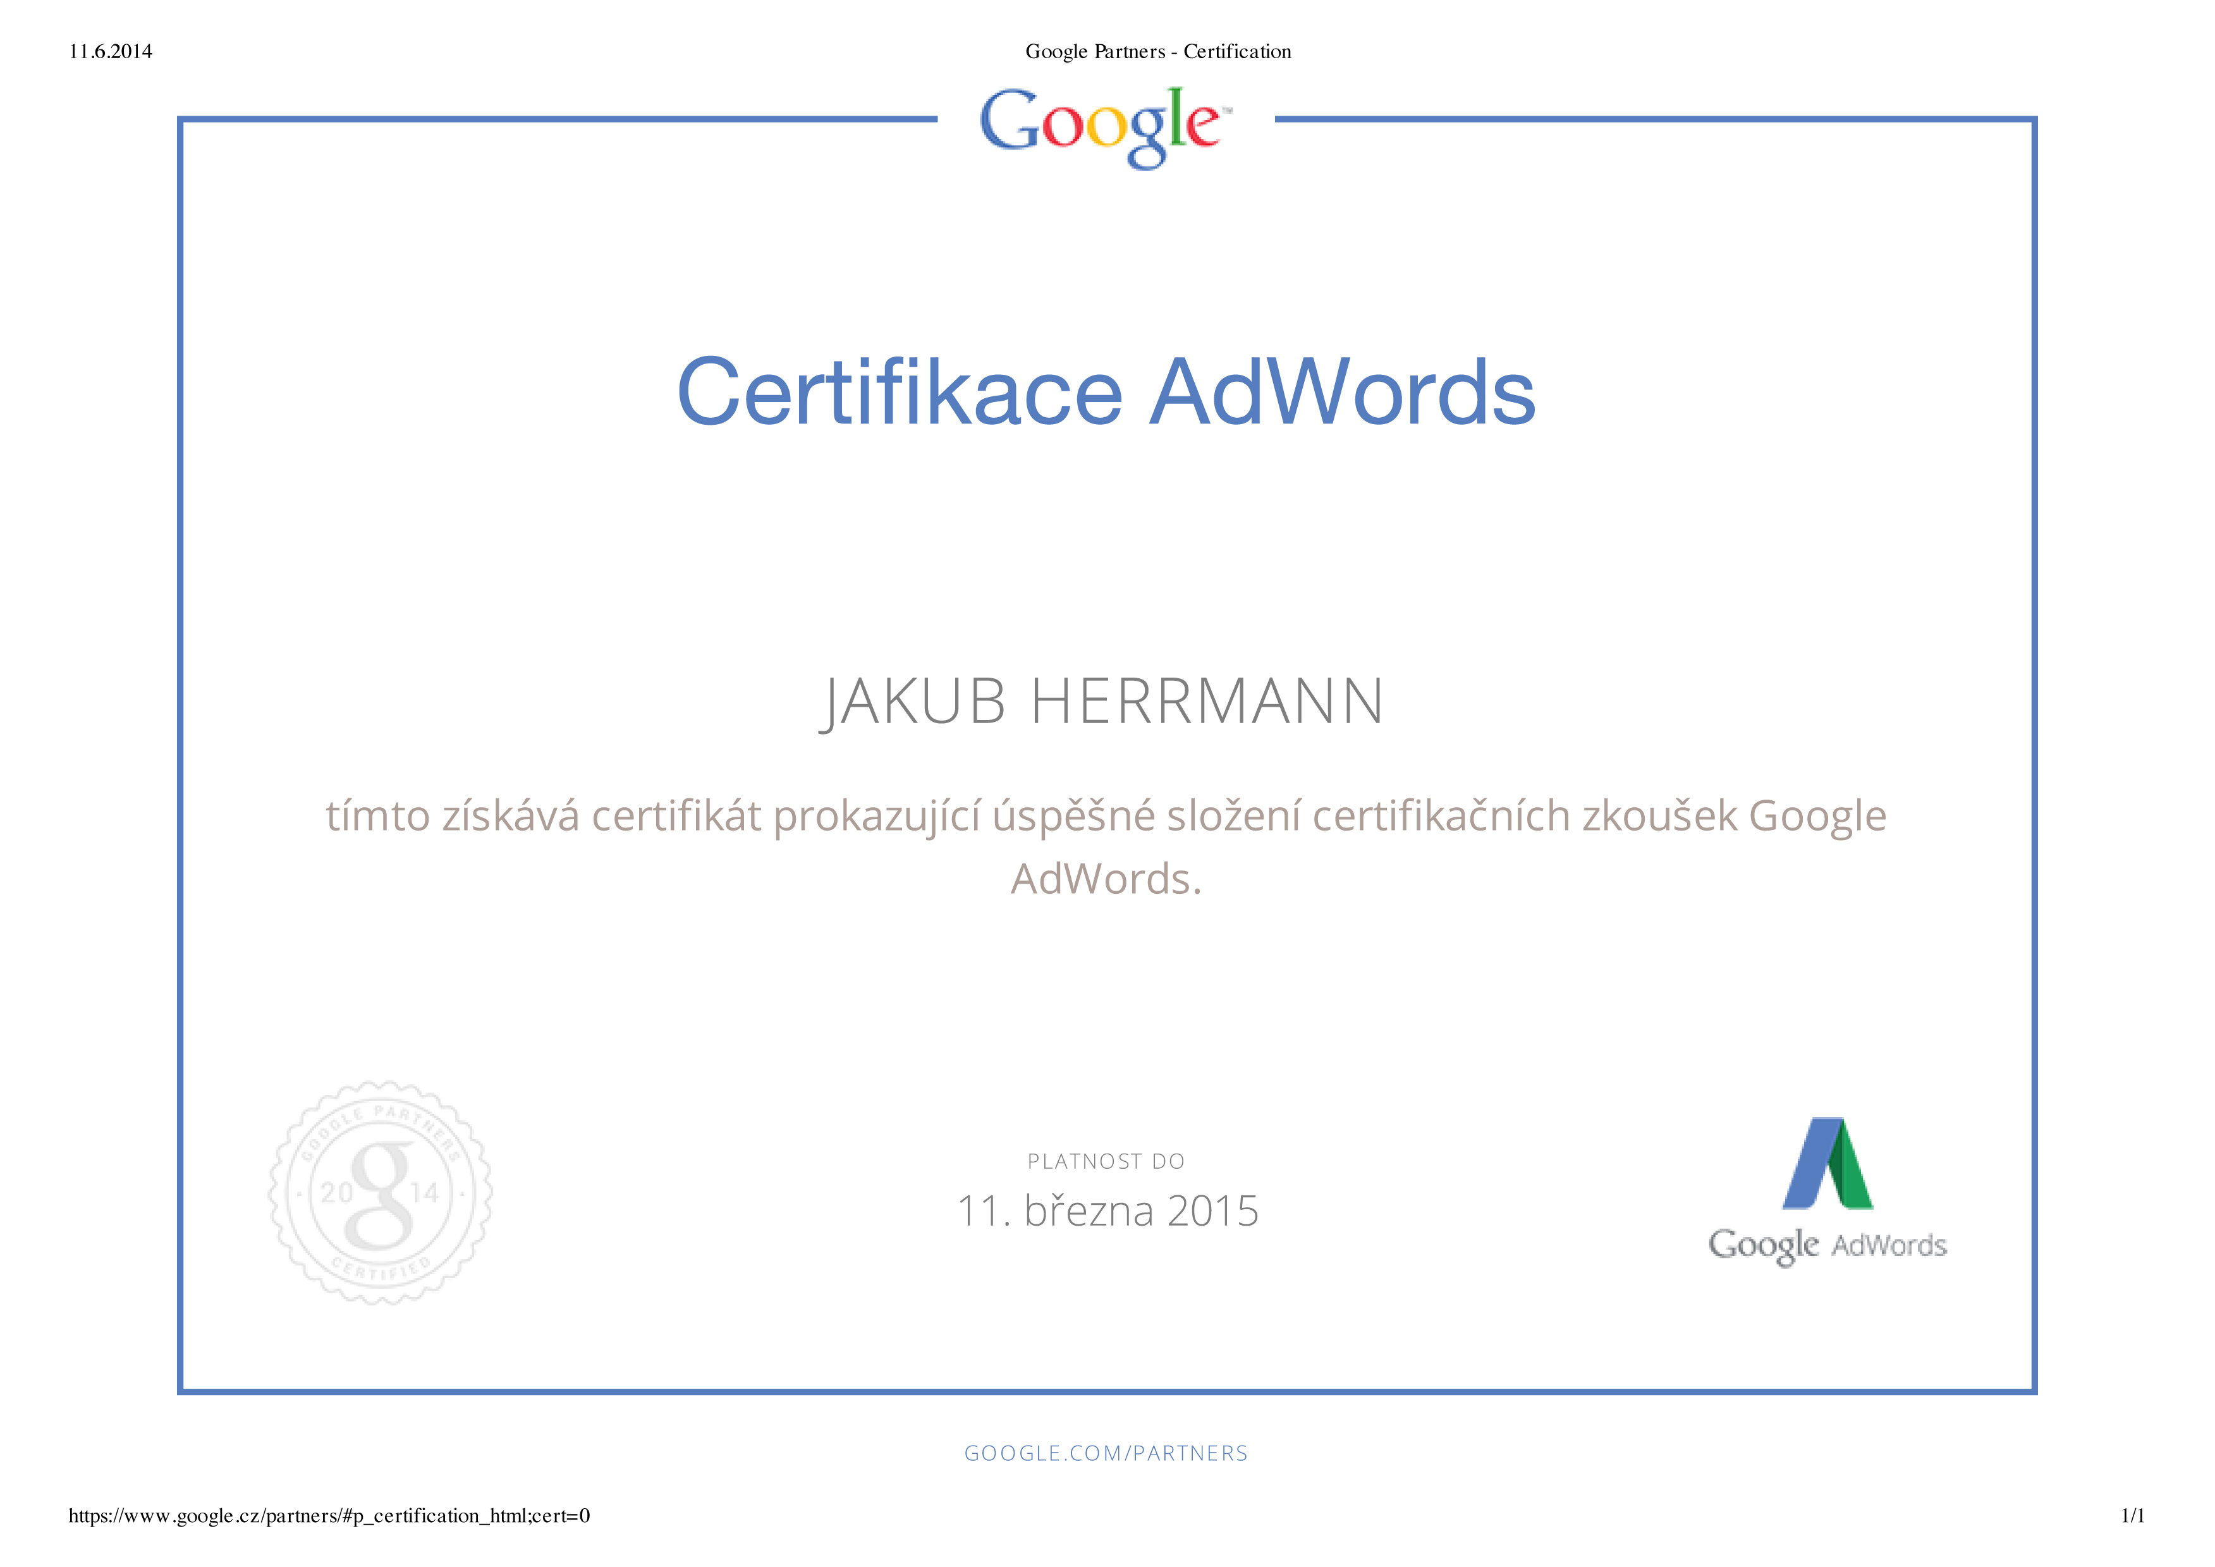This screenshot has height=1567, width=2215.
Task: Click the print date '11.6.2014'
Action: (x=110, y=52)
